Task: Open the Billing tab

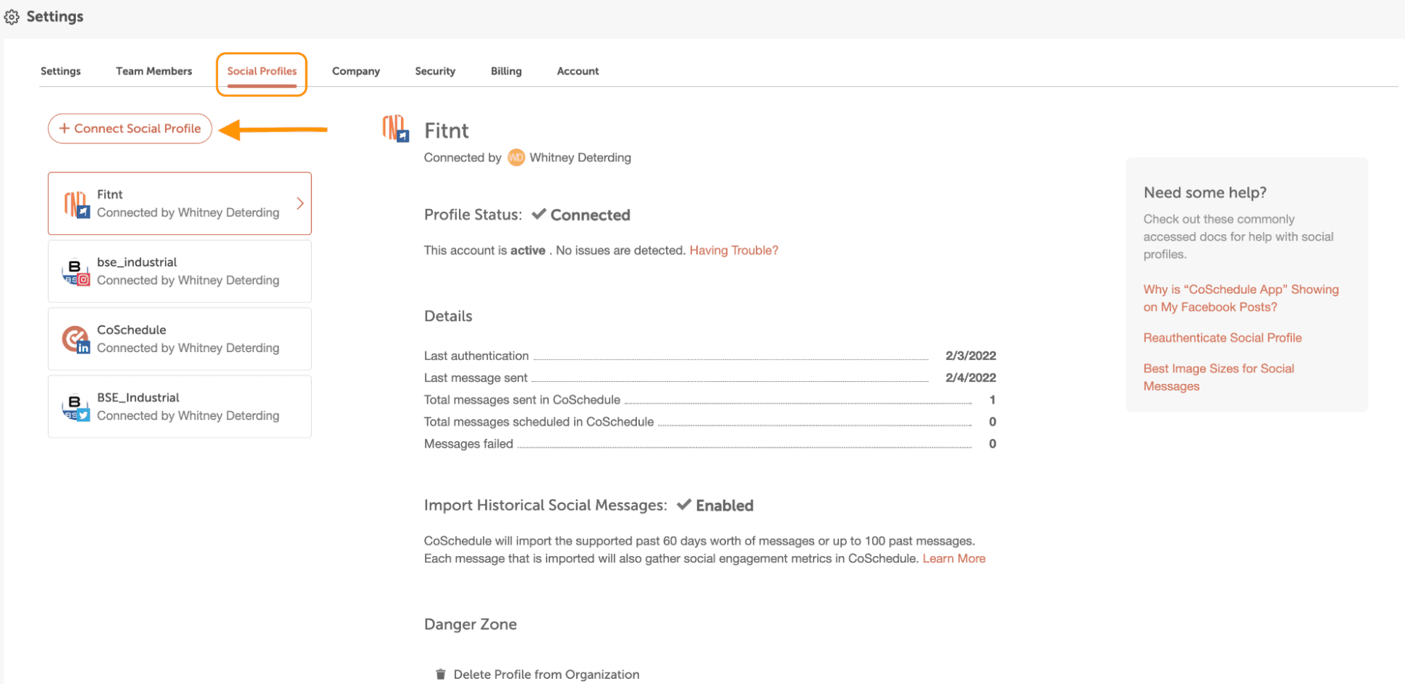Action: [506, 71]
